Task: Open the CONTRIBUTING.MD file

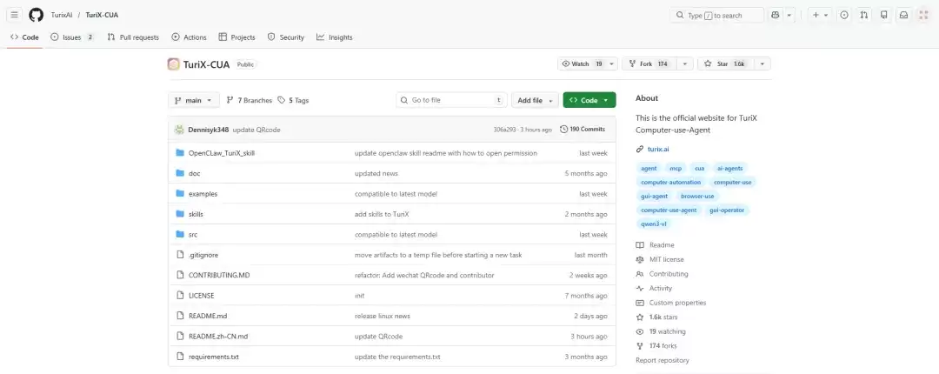Action: coord(219,275)
